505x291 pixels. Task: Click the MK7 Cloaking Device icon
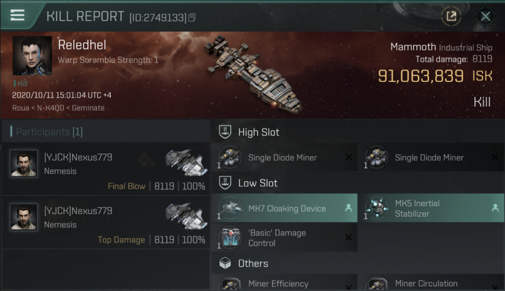pos(230,208)
